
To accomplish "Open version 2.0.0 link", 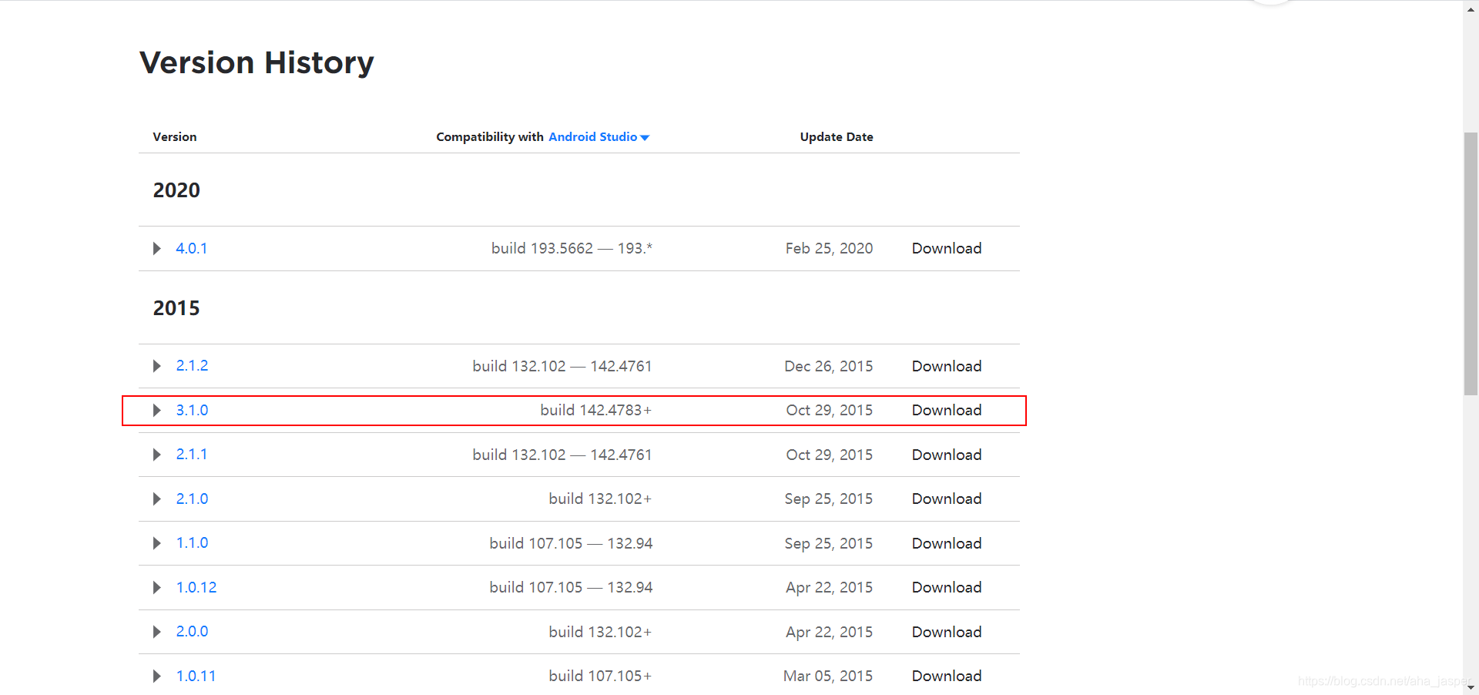I will [192, 632].
